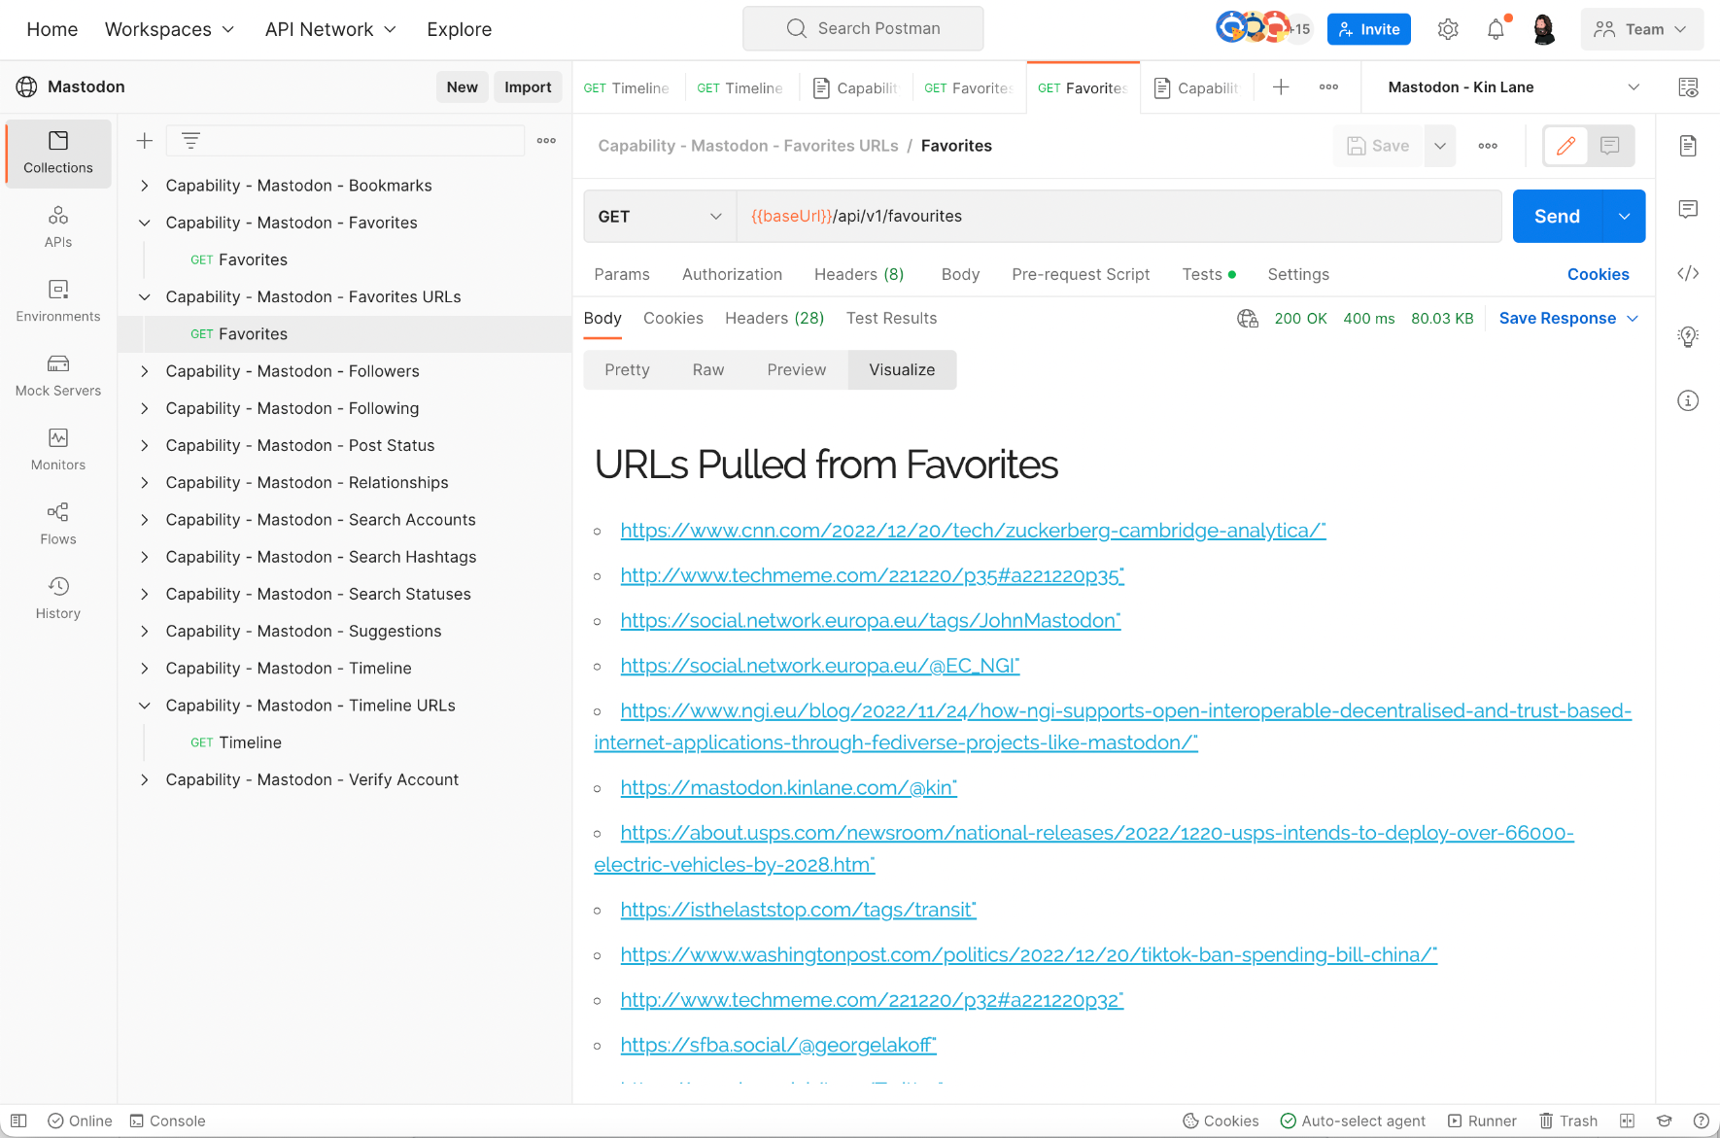Switch to the Pre-request Script tab
Screen dimensions: 1720x1138
[1081, 275]
